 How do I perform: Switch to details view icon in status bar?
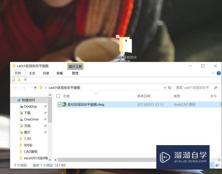212,165
